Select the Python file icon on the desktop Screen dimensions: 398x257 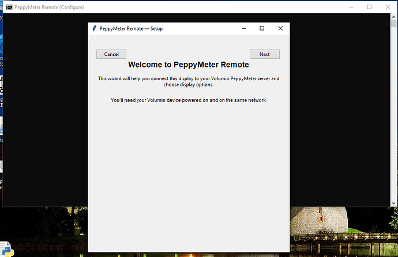(6, 248)
